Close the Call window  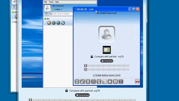(138, 9)
